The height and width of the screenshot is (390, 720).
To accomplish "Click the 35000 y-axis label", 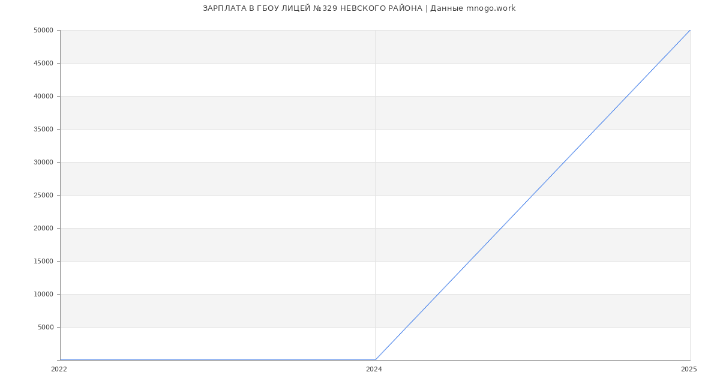I will pos(43,129).
